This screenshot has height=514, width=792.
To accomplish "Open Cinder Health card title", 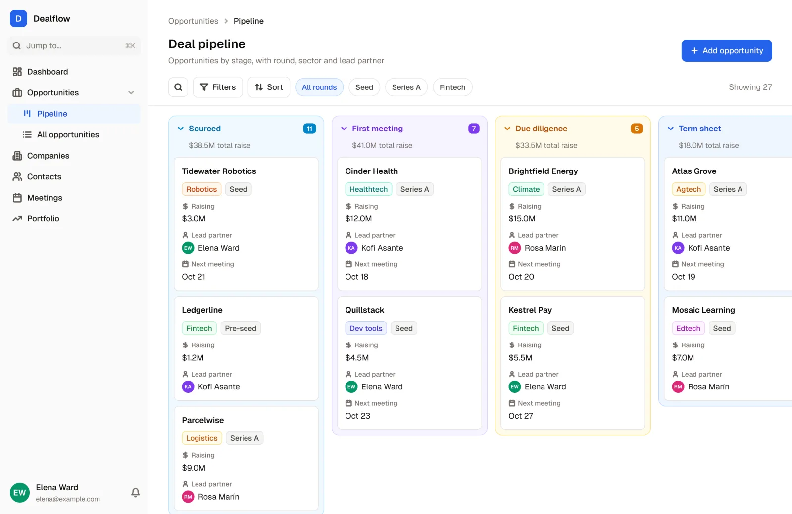I will click(x=371, y=171).
